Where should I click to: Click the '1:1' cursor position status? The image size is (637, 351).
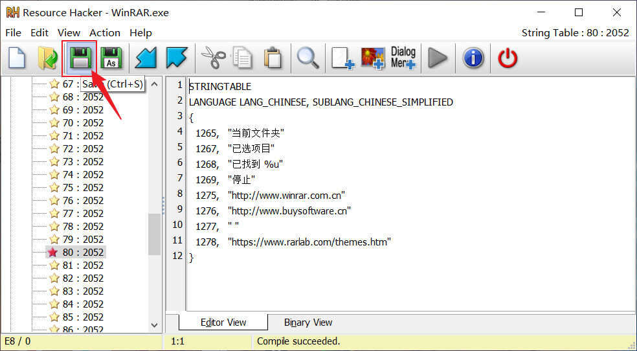coord(177,341)
